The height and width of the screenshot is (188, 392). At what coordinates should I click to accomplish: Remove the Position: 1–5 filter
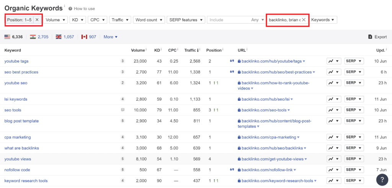[x=37, y=20]
